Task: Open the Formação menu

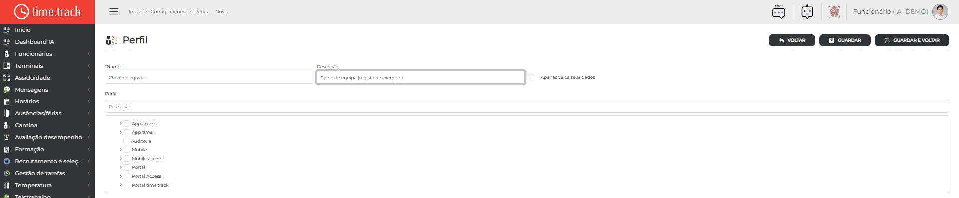Action: 47,149
